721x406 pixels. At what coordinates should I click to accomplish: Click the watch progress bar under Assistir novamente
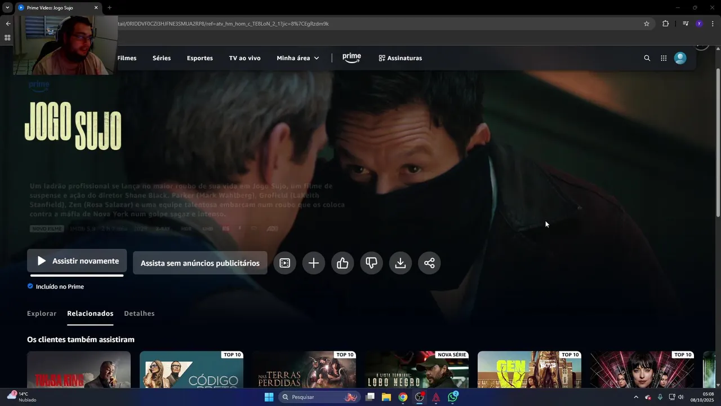[x=77, y=276]
